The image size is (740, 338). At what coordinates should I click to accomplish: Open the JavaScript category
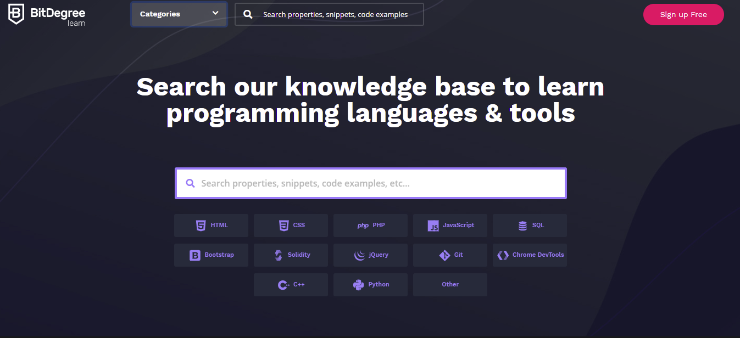[450, 226]
